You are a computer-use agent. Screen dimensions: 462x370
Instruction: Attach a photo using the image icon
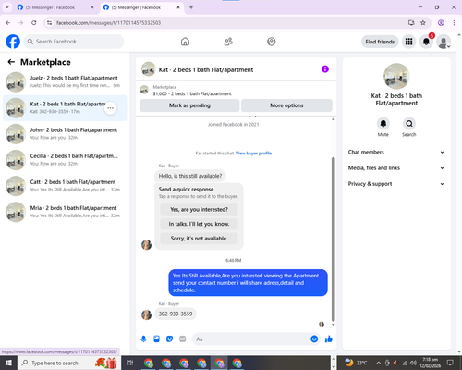click(156, 339)
